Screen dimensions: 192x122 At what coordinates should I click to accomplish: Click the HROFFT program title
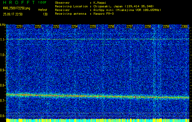pyautogui.click(x=19, y=2)
